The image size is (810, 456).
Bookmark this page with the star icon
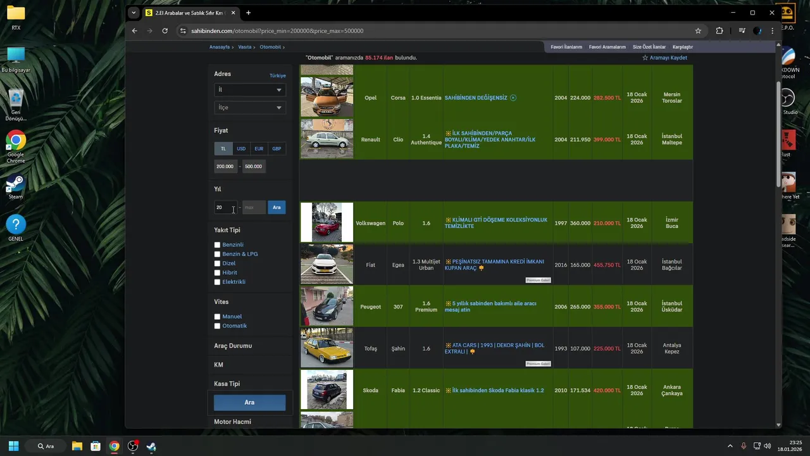click(x=698, y=30)
